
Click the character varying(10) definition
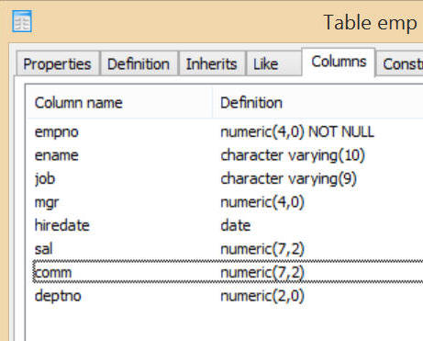pos(293,155)
